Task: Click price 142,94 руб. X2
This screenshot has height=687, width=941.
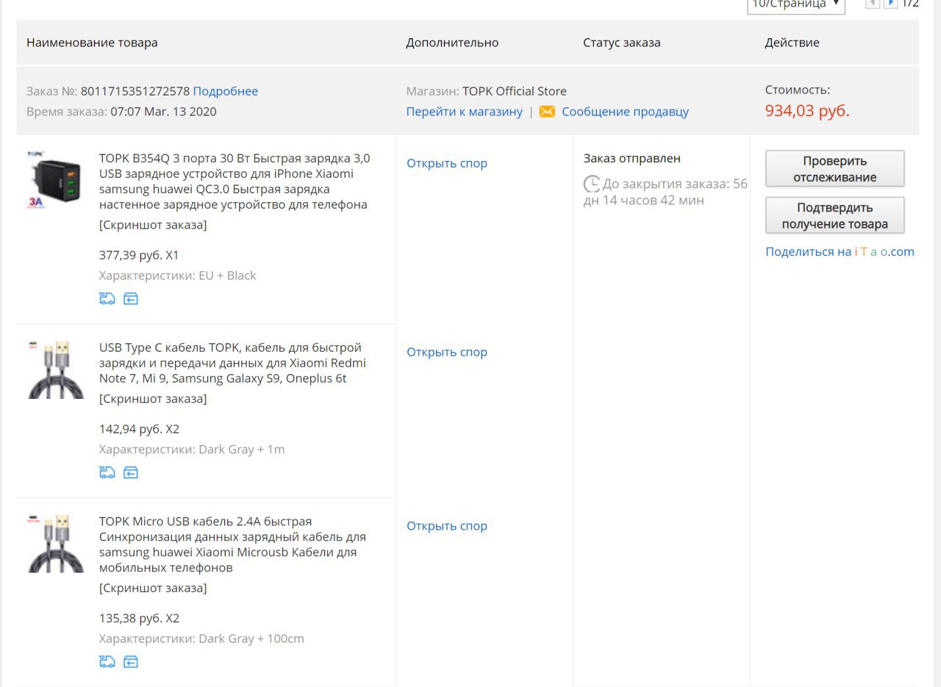Action: pos(139,429)
